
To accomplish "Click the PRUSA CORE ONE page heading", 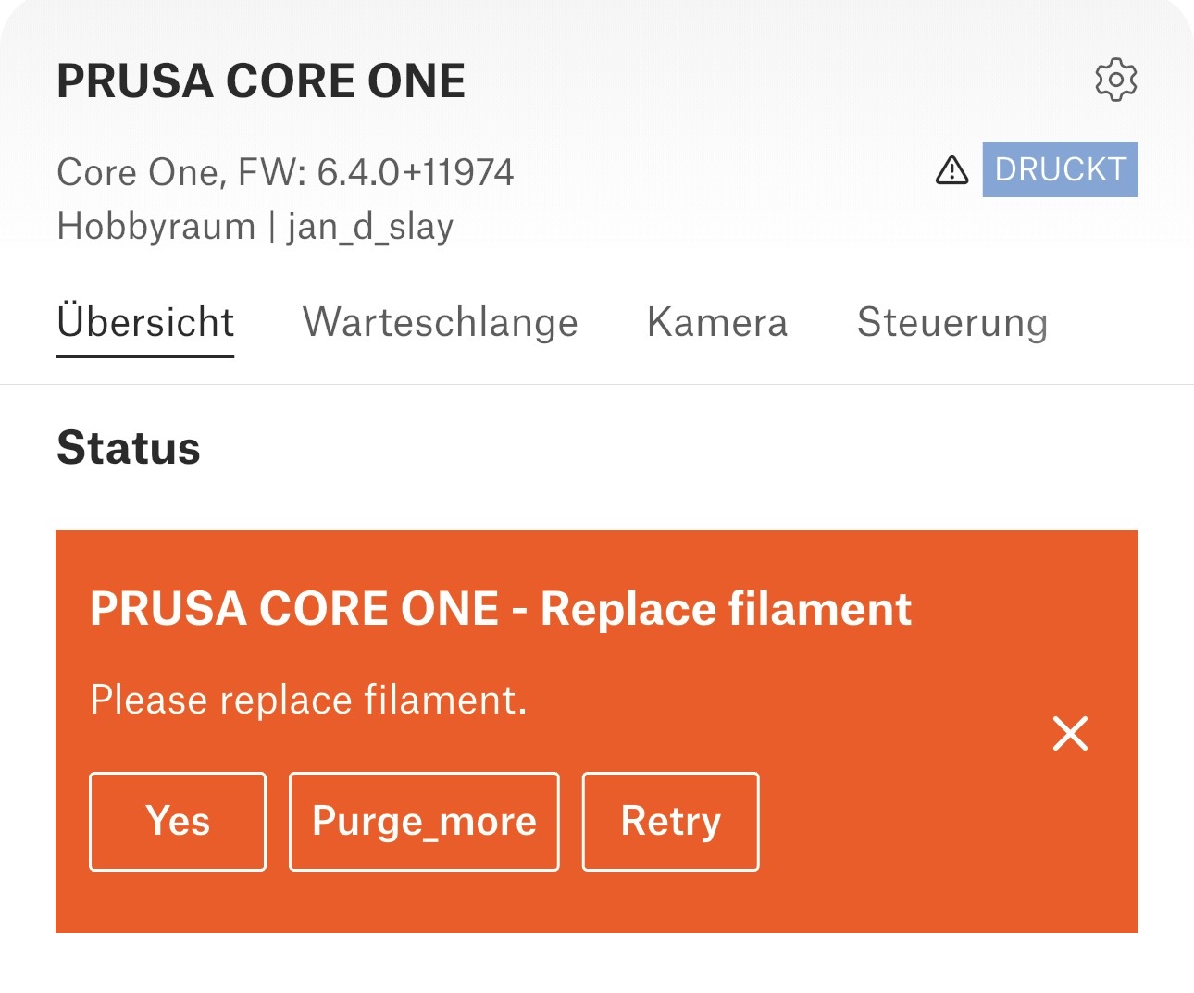I will [261, 81].
